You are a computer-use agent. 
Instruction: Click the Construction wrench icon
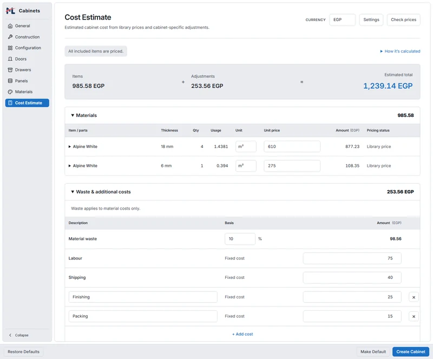tap(10, 37)
